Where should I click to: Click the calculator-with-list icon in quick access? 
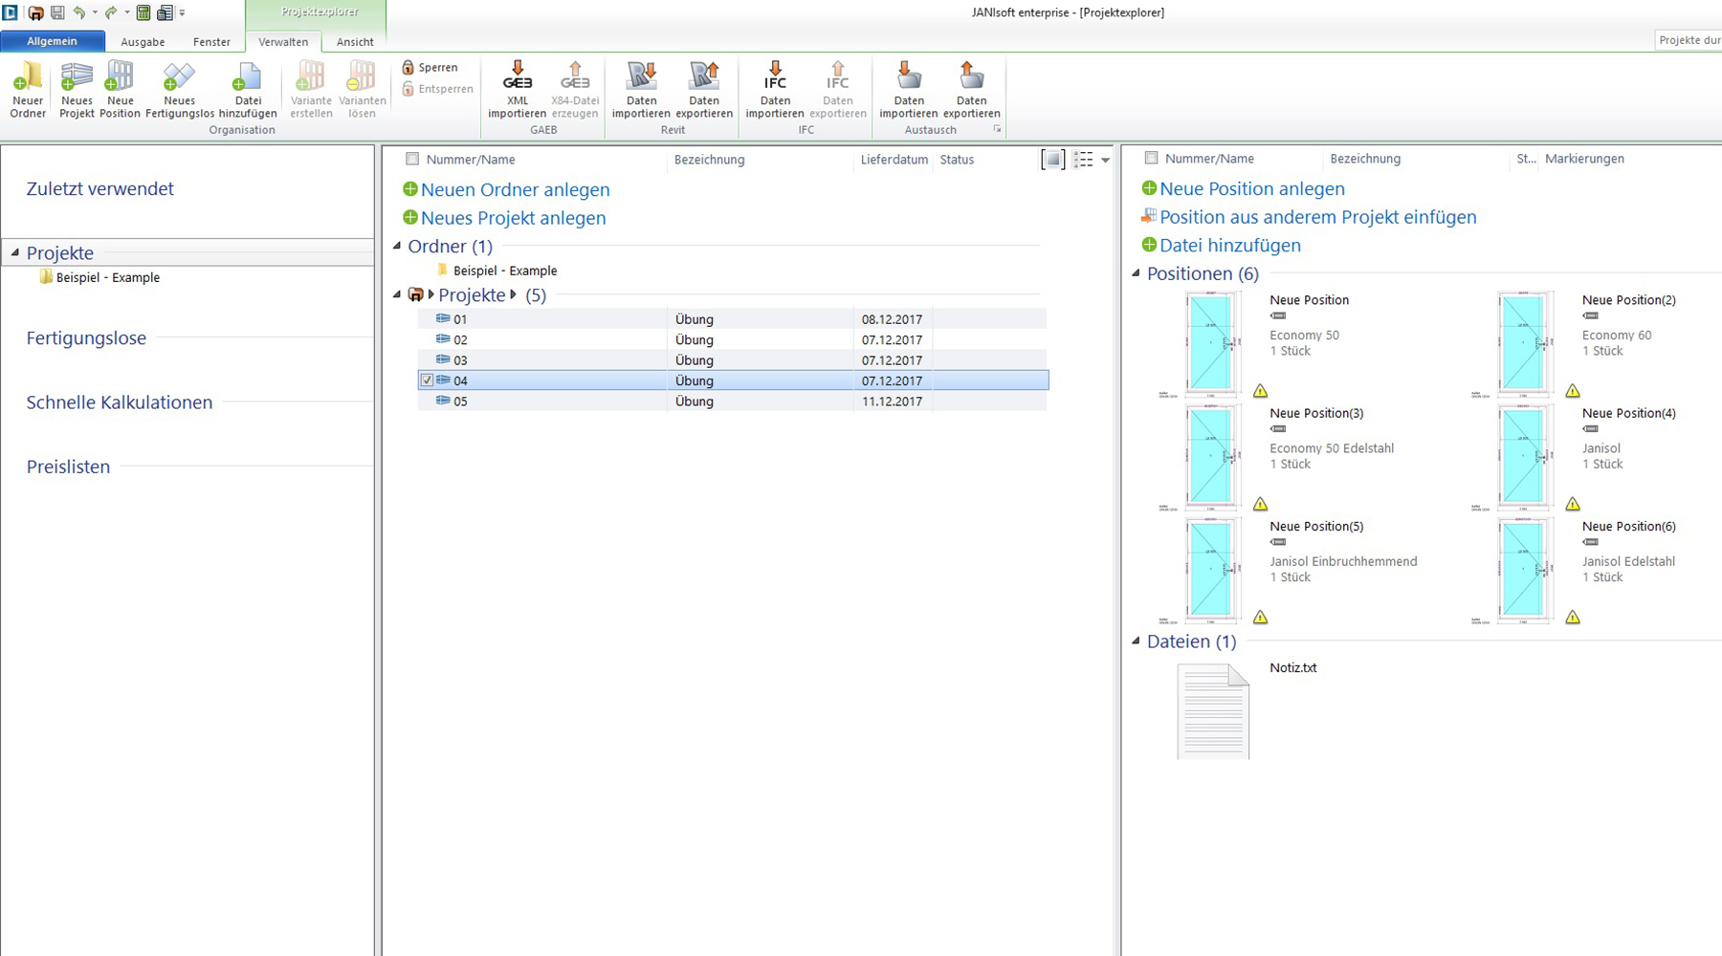pos(166,12)
